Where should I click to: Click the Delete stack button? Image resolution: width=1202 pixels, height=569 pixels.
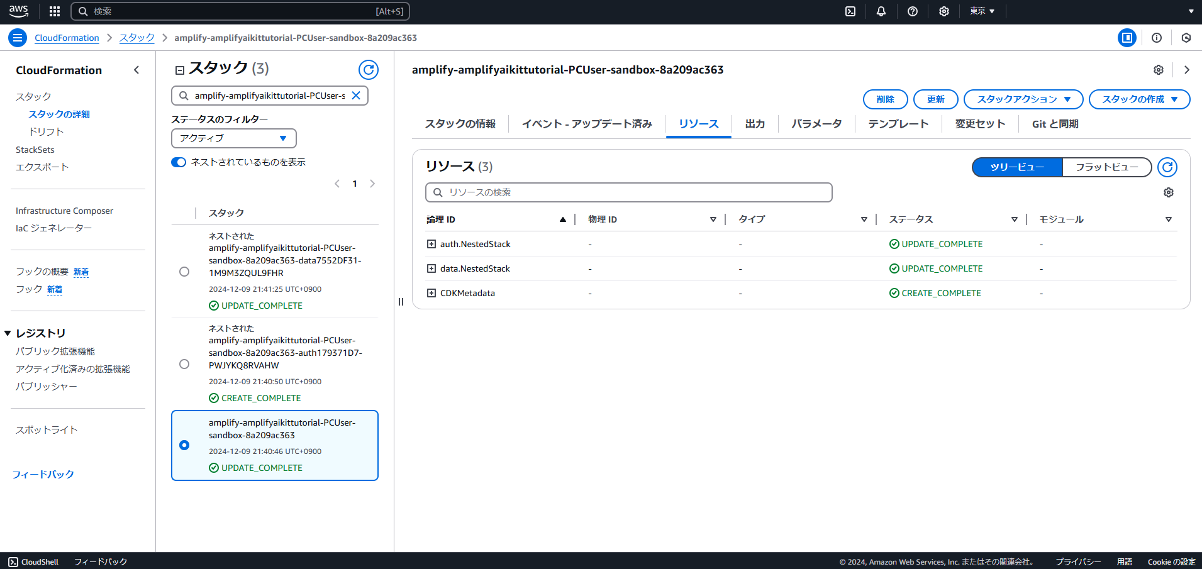coord(886,99)
